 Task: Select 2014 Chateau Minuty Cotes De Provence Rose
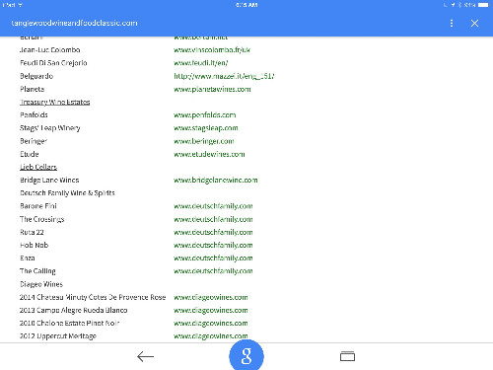pos(93,297)
